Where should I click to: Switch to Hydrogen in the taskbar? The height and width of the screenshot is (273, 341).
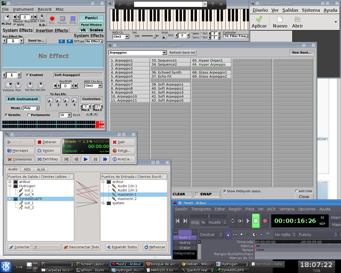232,264
